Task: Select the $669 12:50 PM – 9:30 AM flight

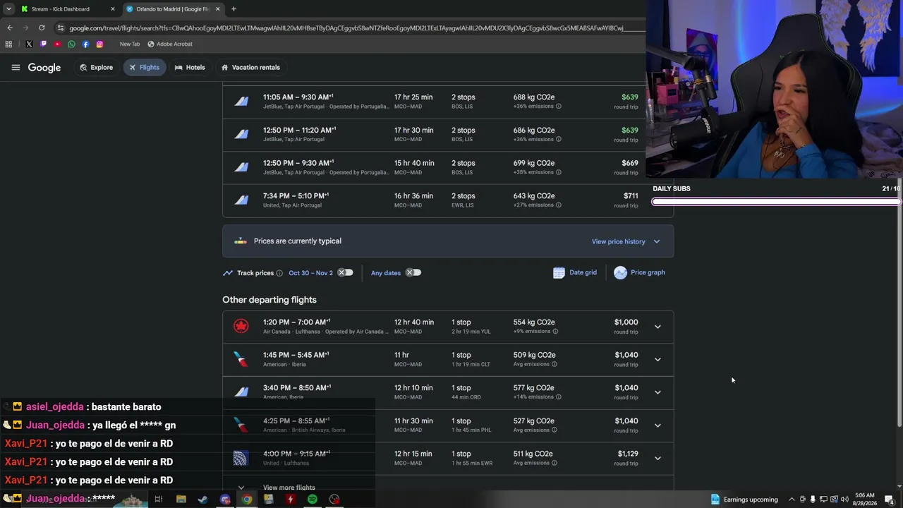Action: pos(448,167)
